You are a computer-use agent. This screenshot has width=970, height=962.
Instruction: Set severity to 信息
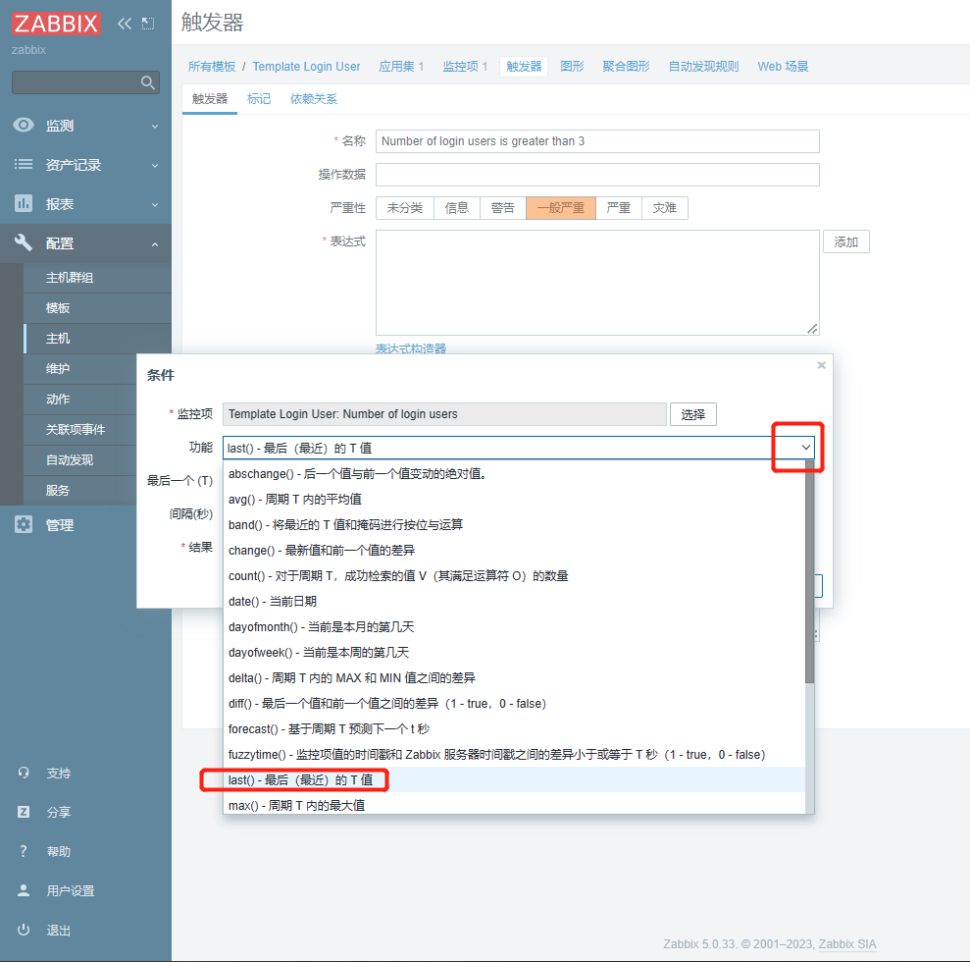pos(456,208)
